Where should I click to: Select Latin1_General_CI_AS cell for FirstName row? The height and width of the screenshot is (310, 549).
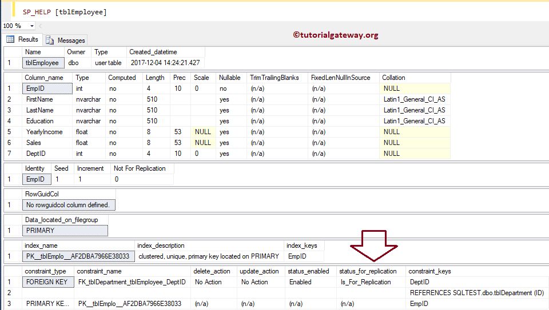tap(415, 99)
